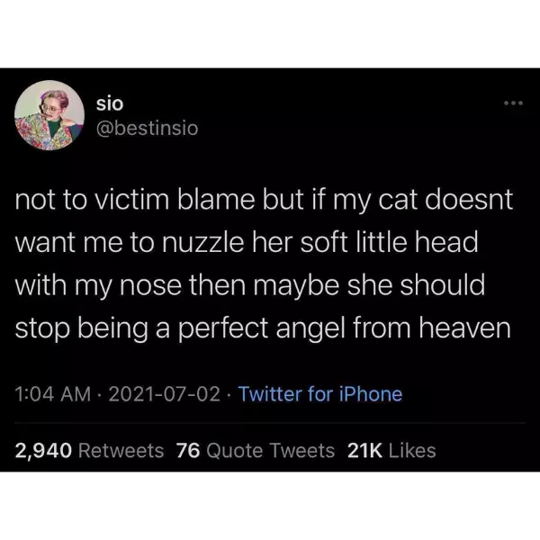Open the "Twitter for iPhone" source link
Viewport: 540px width, 540px height.
pyautogui.click(x=319, y=394)
